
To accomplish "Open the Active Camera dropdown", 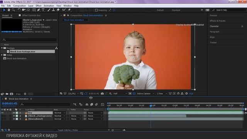I will (x=145, y=93).
